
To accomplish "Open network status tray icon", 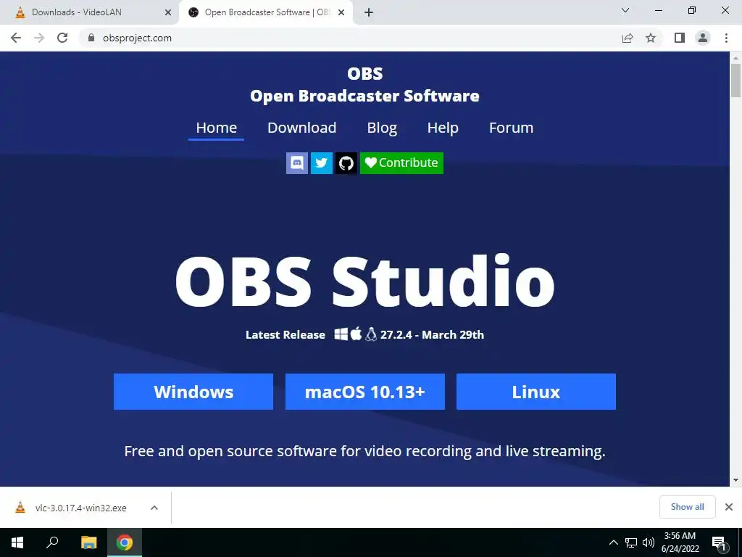I will 631,542.
